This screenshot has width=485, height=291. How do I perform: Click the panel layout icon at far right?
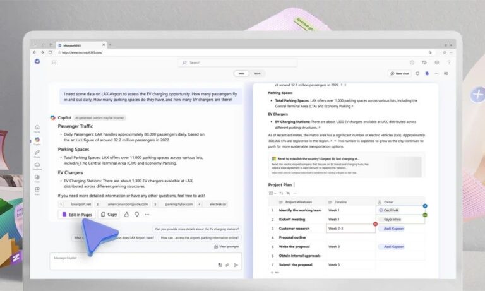(446, 74)
